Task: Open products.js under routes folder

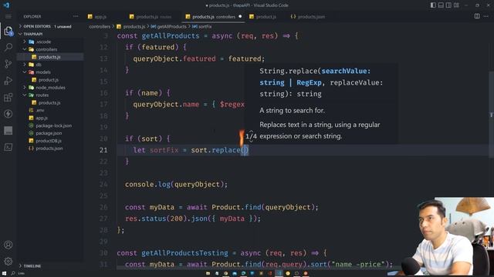Action: [x=50, y=102]
